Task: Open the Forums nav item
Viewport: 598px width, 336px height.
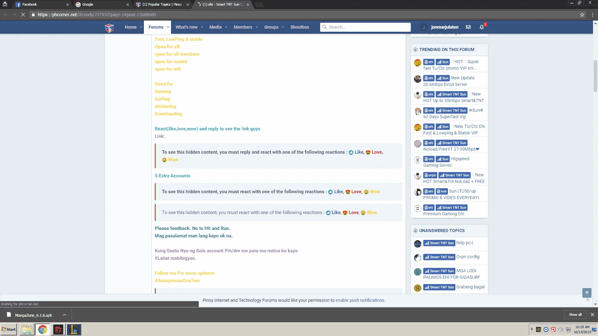Action: [x=156, y=27]
